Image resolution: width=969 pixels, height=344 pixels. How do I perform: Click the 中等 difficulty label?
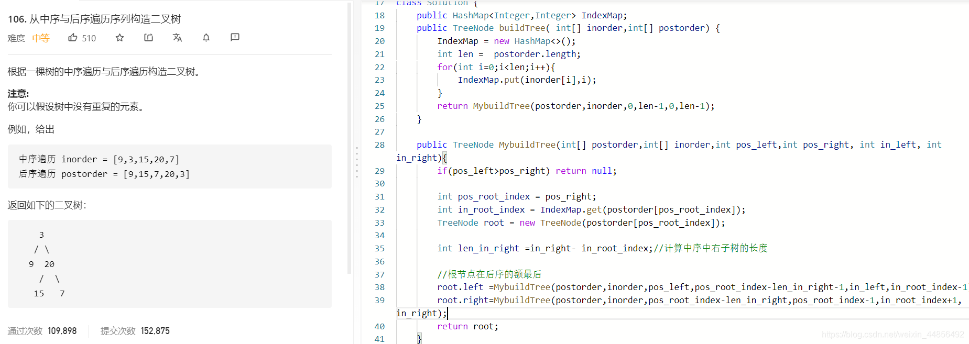tap(41, 38)
